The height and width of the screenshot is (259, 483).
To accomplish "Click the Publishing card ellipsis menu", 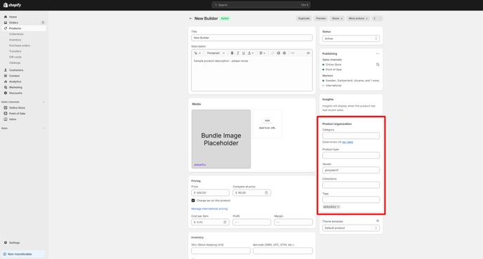I will click(x=378, y=53).
